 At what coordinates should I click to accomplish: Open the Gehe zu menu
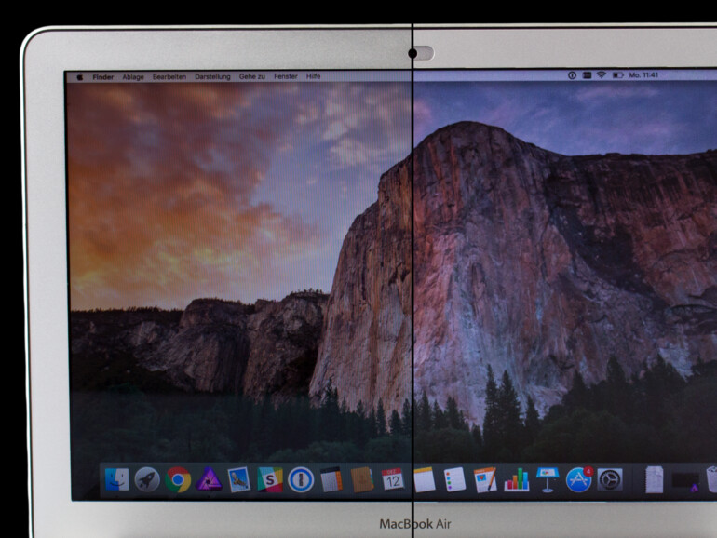click(x=252, y=77)
